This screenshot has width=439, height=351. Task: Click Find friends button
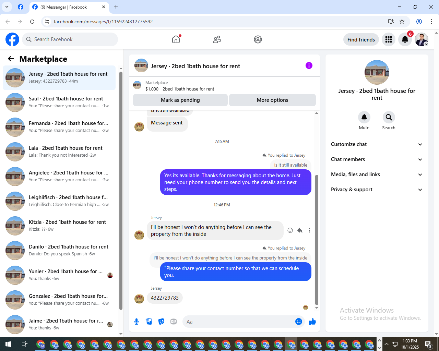pos(361,39)
